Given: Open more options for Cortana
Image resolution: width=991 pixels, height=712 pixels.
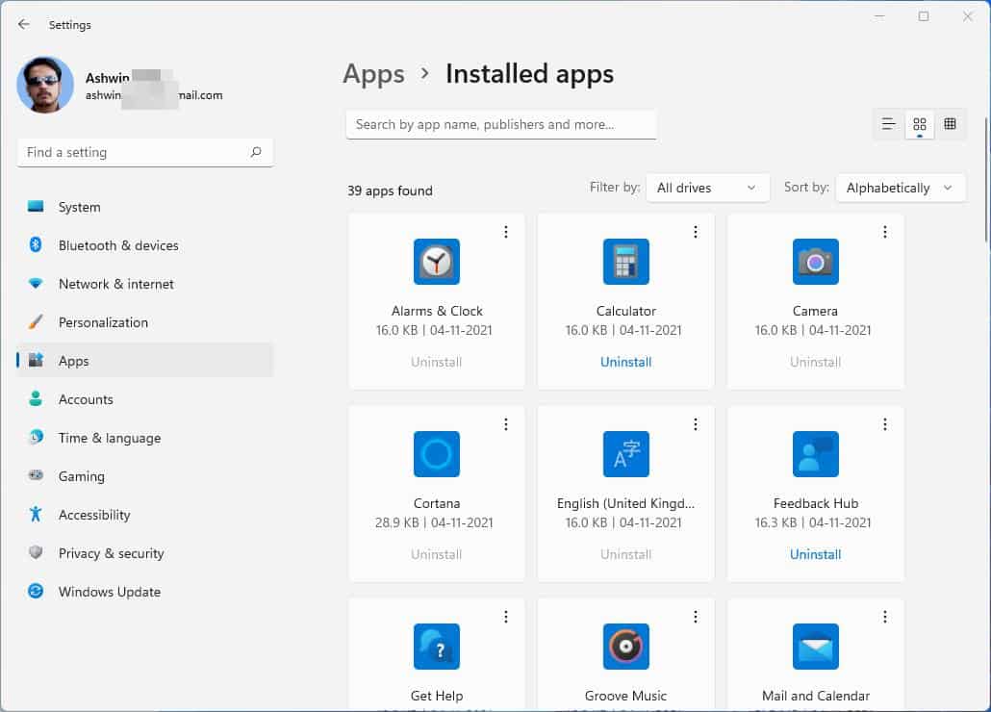Looking at the screenshot, I should pos(506,423).
